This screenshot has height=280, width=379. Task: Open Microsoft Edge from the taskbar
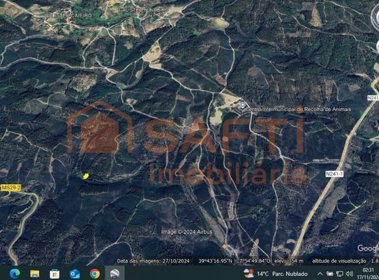tap(14, 274)
